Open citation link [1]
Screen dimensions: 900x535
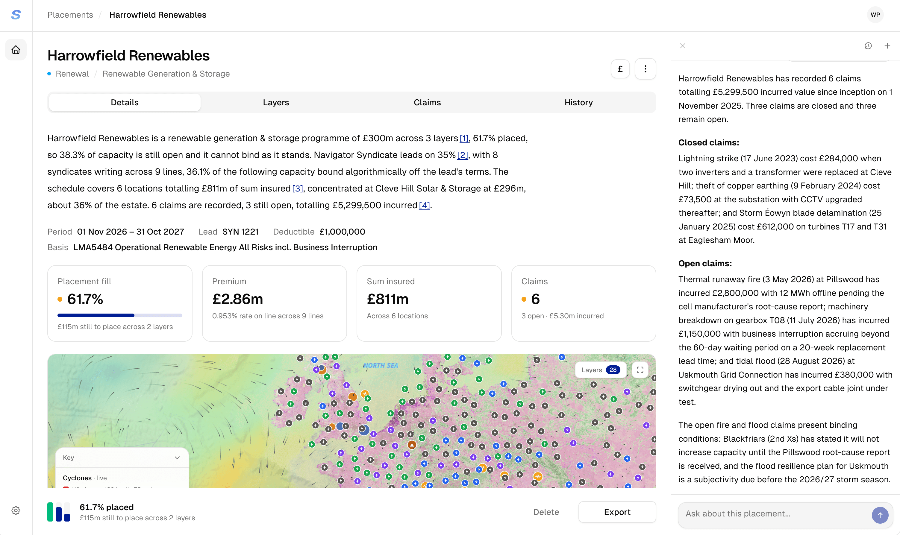pos(464,138)
